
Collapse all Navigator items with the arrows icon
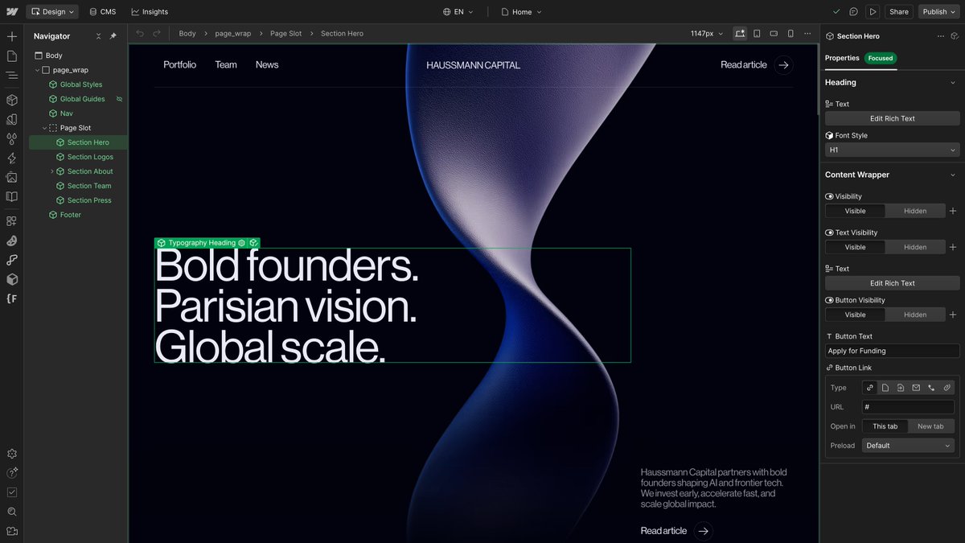point(98,36)
